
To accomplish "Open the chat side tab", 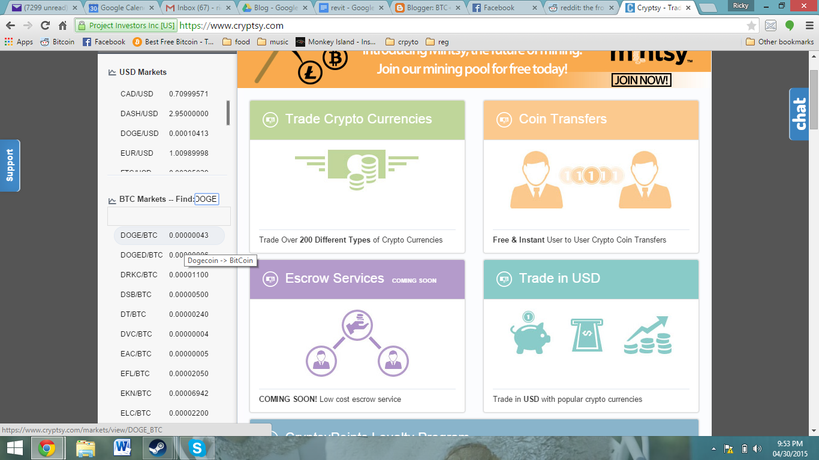I will [x=799, y=114].
